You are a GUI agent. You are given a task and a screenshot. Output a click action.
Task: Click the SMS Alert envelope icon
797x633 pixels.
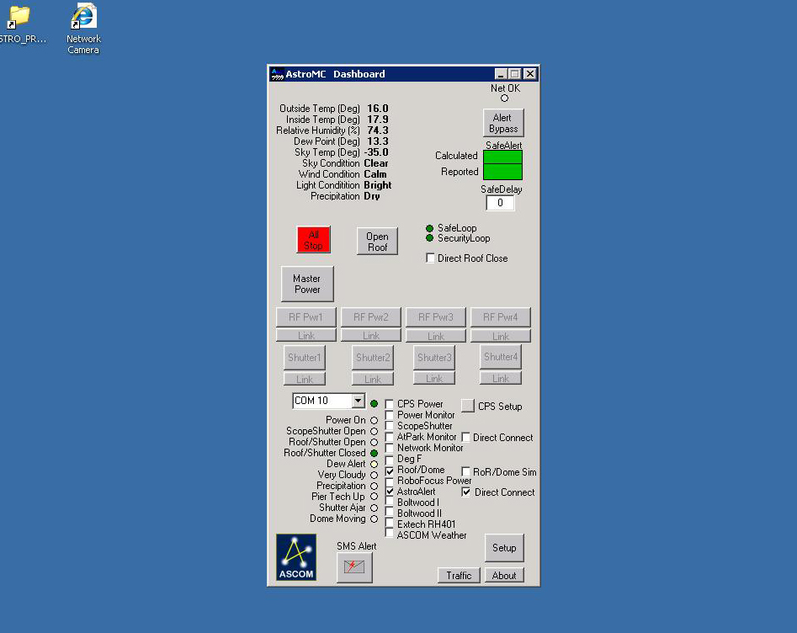pyautogui.click(x=354, y=567)
